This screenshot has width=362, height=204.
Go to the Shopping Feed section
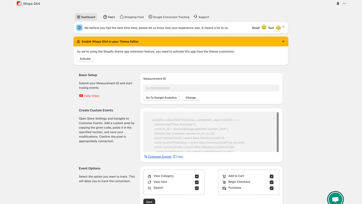pos(132,17)
